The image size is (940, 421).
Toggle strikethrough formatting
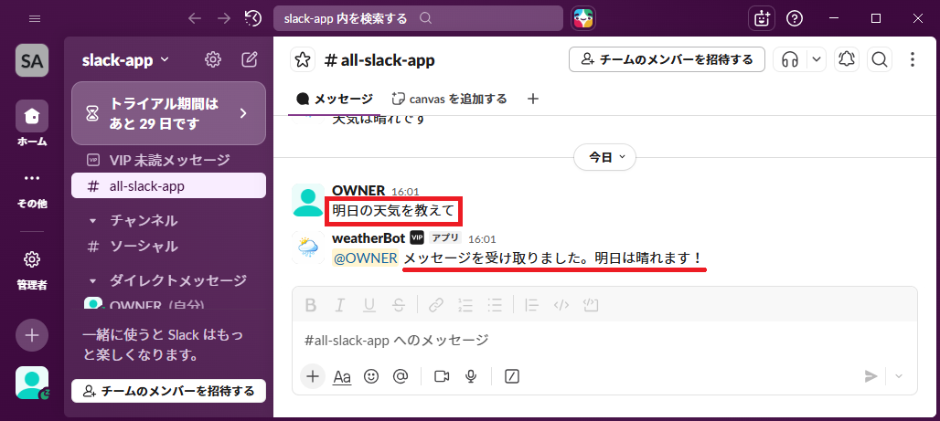click(399, 305)
